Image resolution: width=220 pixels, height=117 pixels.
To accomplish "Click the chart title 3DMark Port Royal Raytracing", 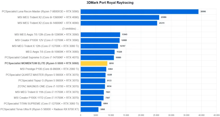I will [x=110, y=3].
